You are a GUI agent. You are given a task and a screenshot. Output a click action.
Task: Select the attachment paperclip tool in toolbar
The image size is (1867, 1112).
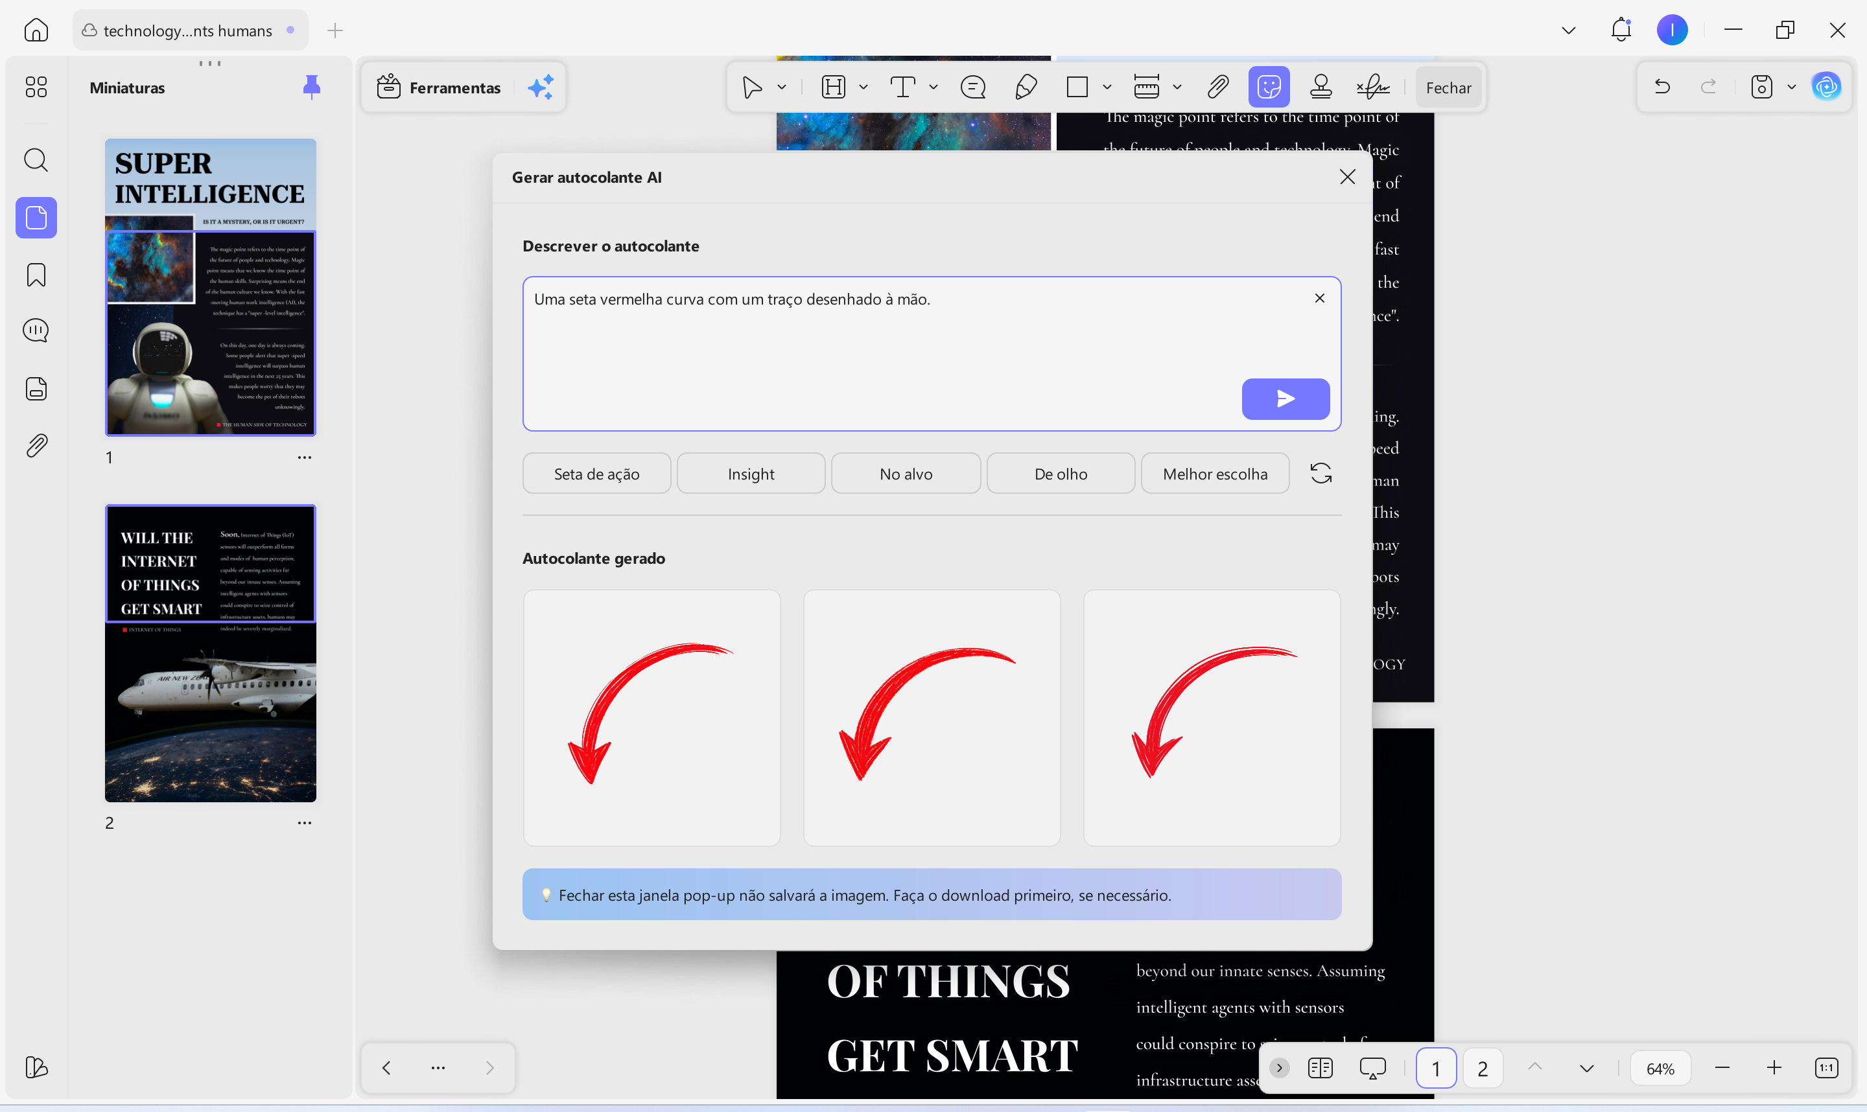pos(1217,87)
